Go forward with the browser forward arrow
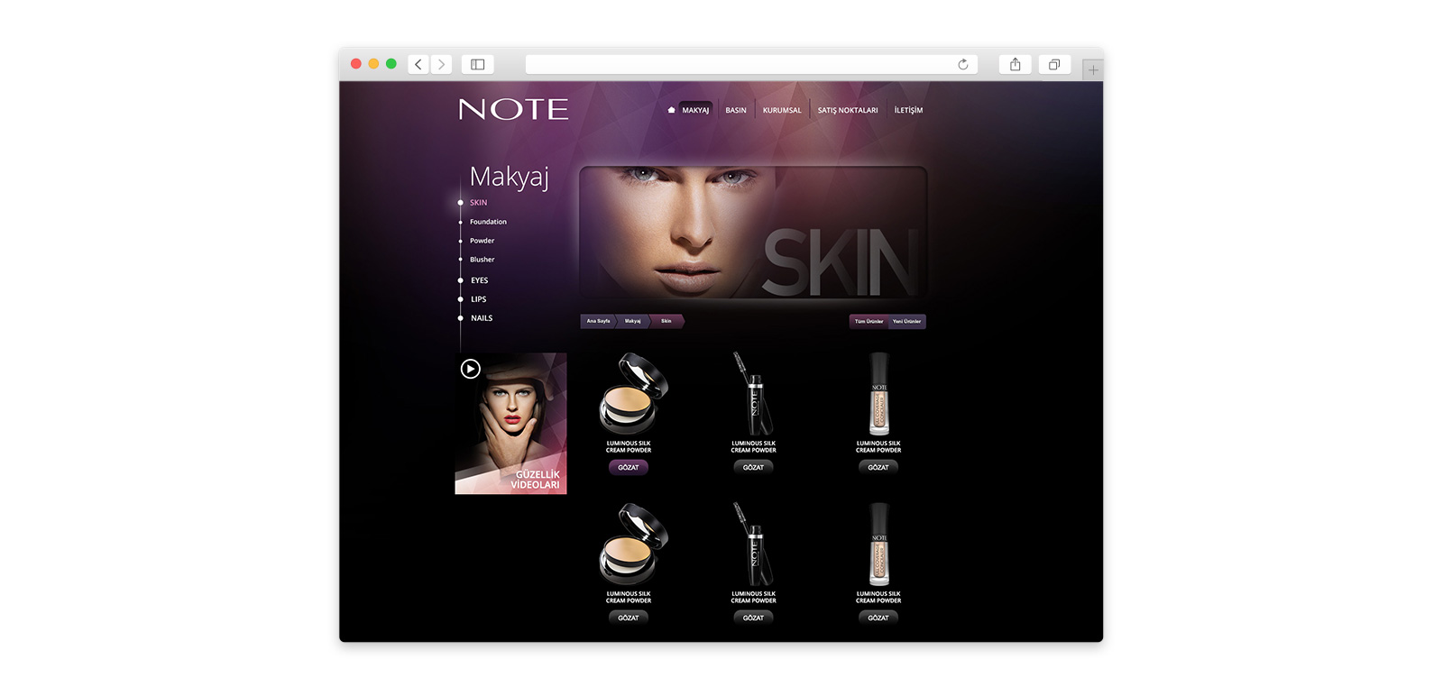Viewport: 1443px width, 696px height. coord(441,64)
